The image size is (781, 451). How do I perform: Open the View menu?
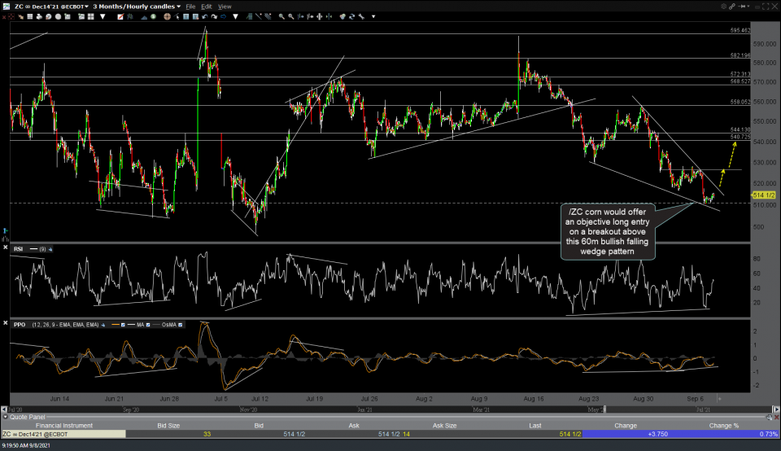point(225,6)
